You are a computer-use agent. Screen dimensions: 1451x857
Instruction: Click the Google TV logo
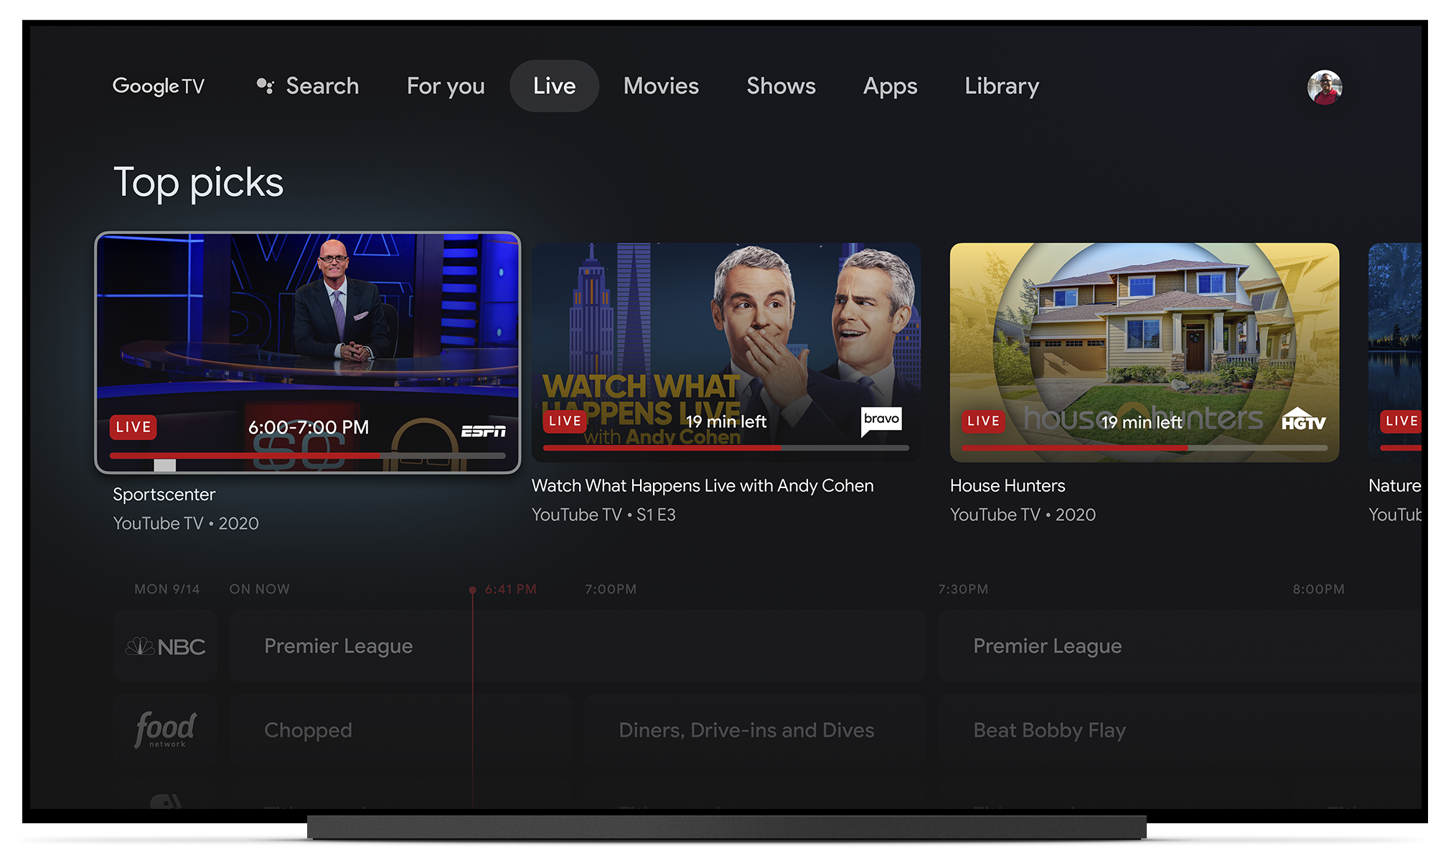(x=159, y=85)
